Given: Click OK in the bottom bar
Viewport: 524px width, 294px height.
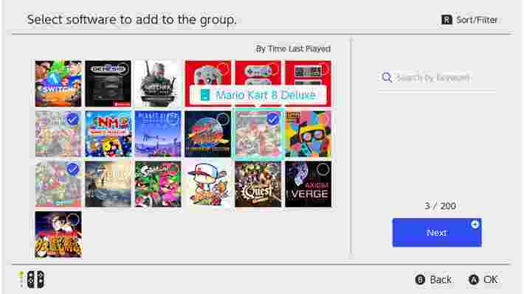Looking at the screenshot, I should (x=483, y=280).
